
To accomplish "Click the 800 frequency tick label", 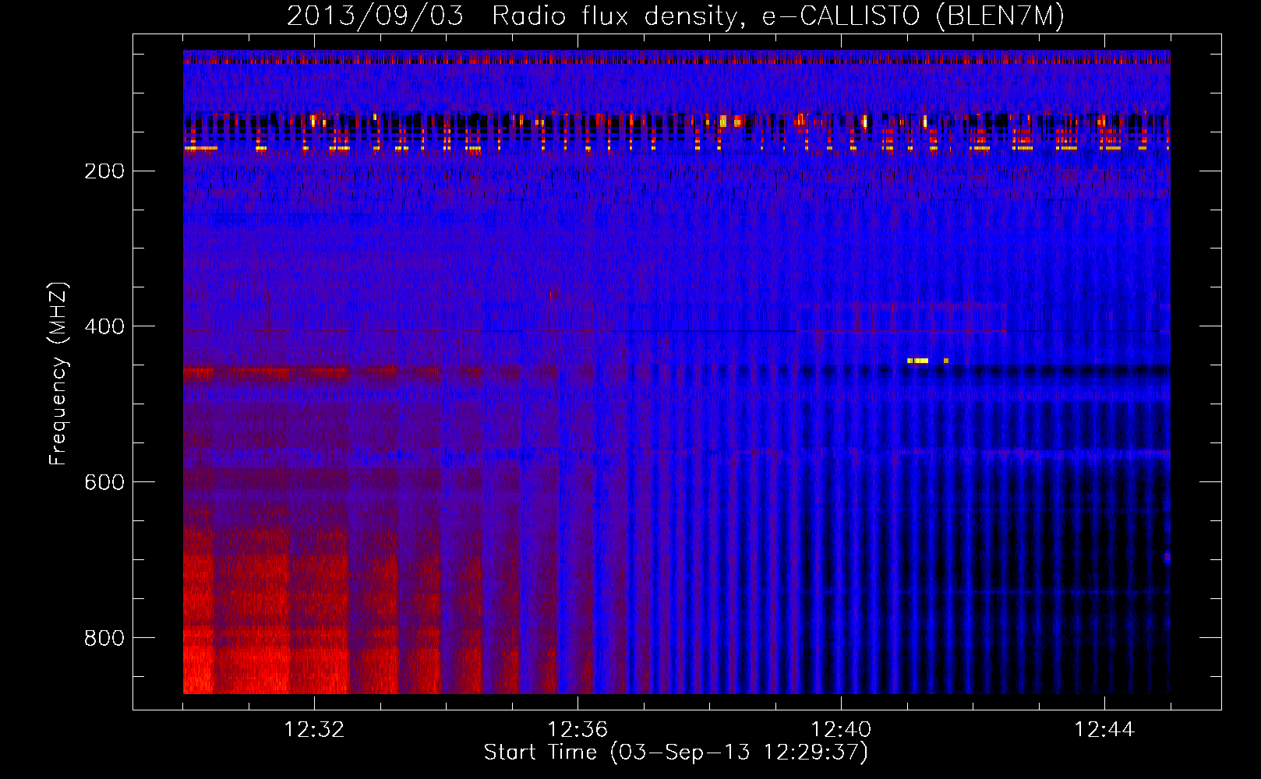I will click(x=104, y=638).
